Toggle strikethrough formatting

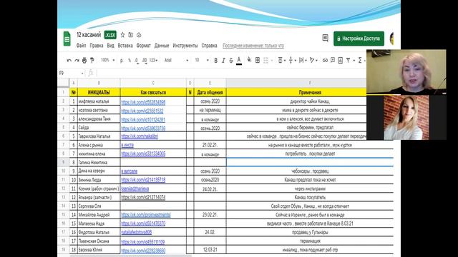click(231, 60)
